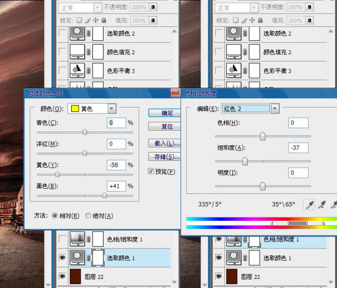Open fill 填充 slider arrow in right panel
The width and height of the screenshot is (337, 288).
[310, 20]
